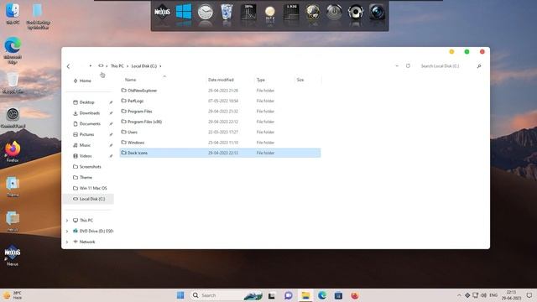
Task: Show hidden system tray icons chevron
Action: [x=459, y=295]
